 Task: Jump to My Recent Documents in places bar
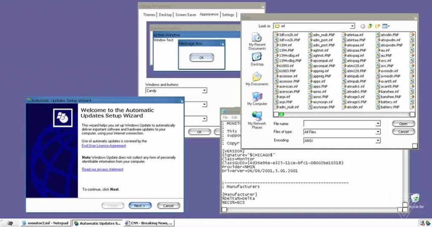tap(257, 42)
